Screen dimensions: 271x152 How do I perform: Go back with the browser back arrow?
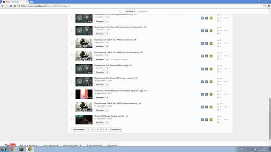point(3,6)
